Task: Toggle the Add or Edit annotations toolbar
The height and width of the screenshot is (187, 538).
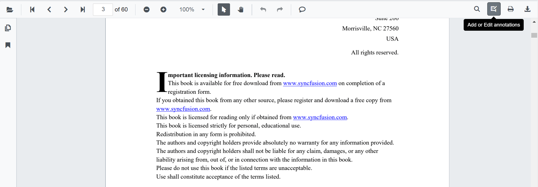Action: 494,9
